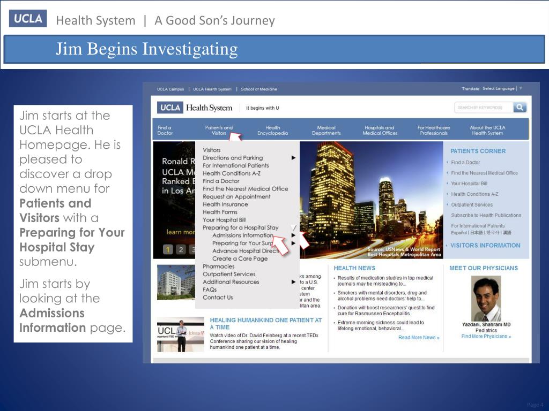Choose Health Forms menu entry
Screen dimensions: 549x411
[220, 212]
